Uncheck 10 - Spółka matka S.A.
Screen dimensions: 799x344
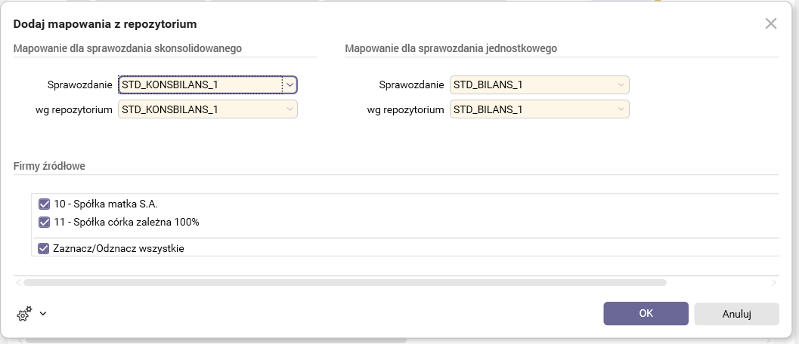[x=44, y=204]
